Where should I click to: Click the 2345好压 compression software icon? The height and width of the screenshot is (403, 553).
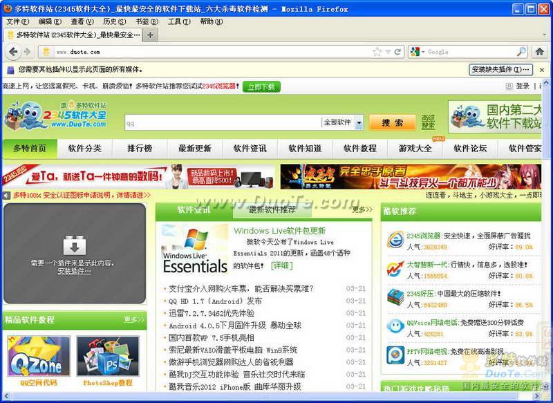[395, 298]
